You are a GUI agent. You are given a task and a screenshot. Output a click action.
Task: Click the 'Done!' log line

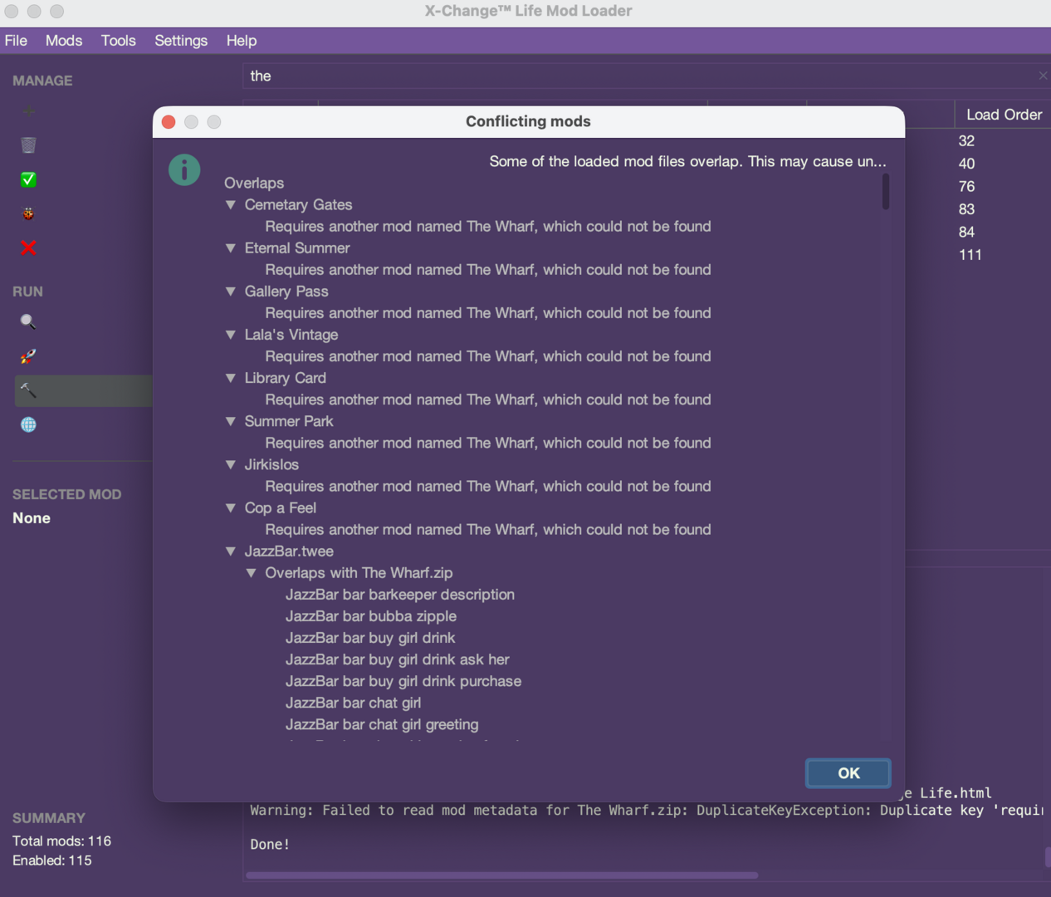click(270, 845)
